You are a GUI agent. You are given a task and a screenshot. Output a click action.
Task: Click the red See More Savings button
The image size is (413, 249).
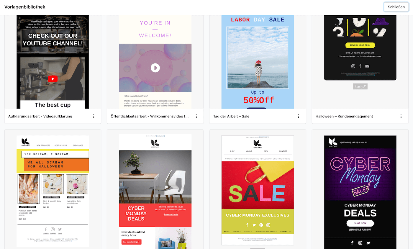(x=132, y=242)
